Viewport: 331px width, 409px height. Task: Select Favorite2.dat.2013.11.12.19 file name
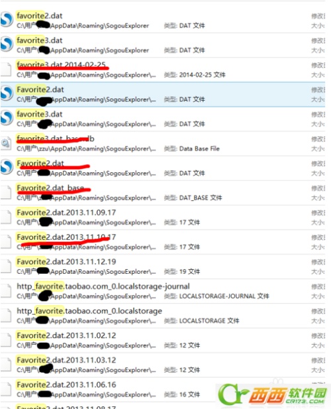(66, 262)
